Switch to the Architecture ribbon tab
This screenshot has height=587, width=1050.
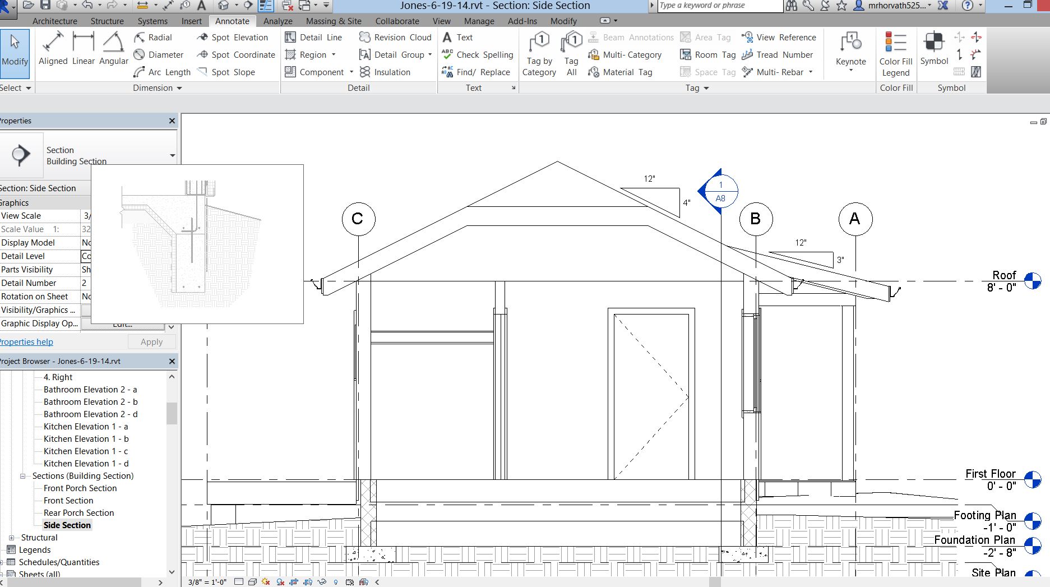55,21
